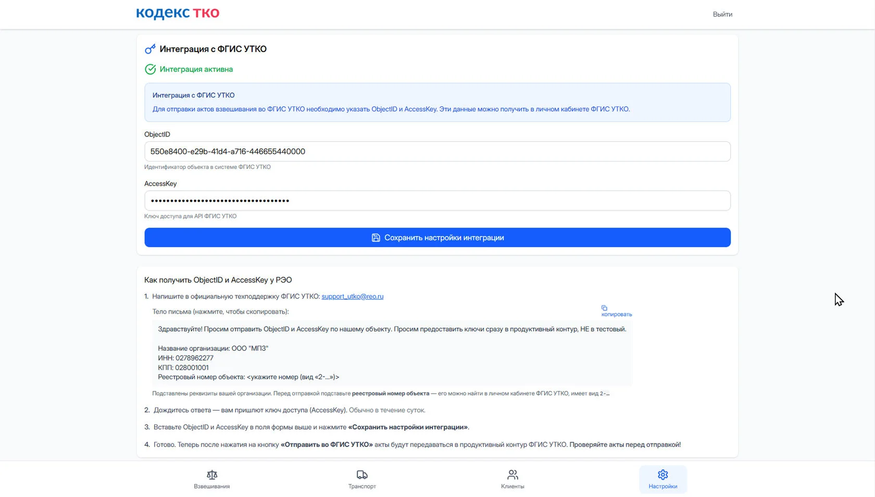Click the Кодекс ТКО logo

coord(178,14)
